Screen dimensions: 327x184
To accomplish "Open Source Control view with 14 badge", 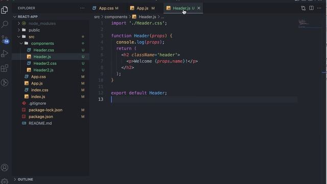I will pos(5,39).
